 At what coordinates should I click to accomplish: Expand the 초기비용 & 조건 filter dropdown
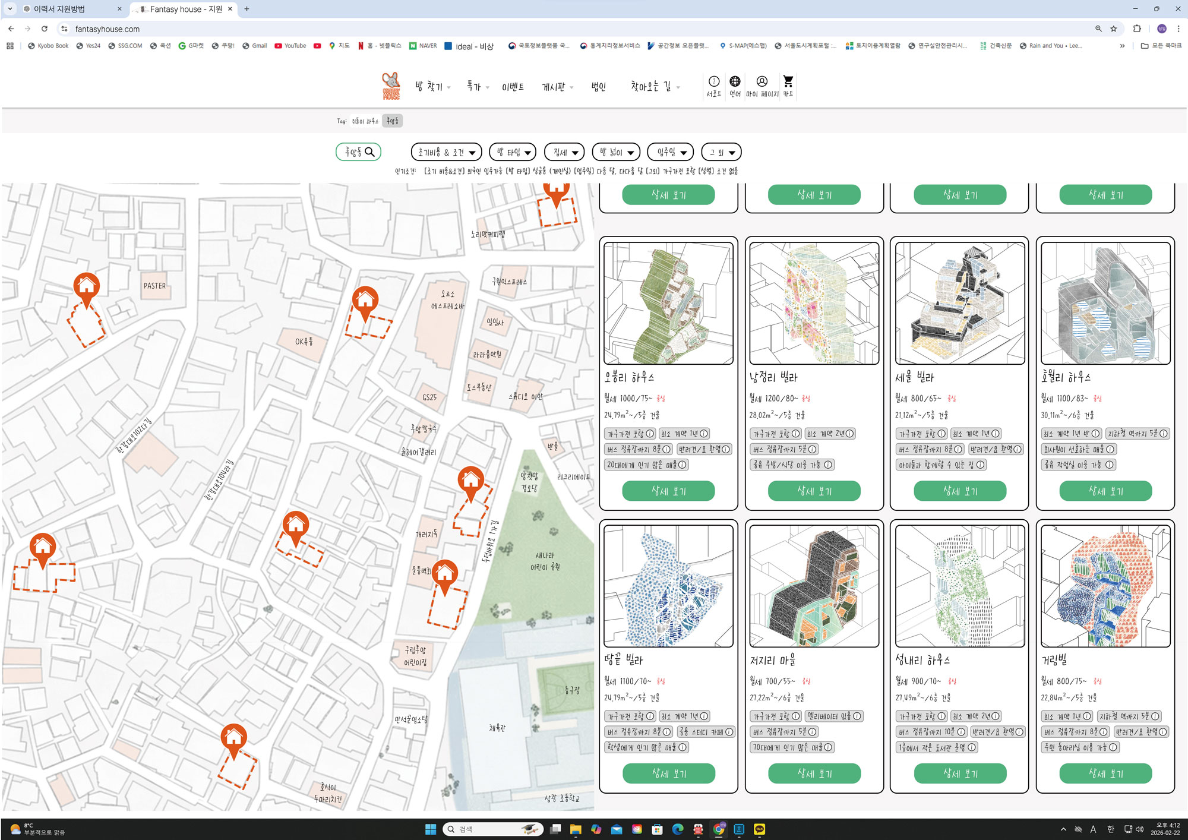point(446,153)
